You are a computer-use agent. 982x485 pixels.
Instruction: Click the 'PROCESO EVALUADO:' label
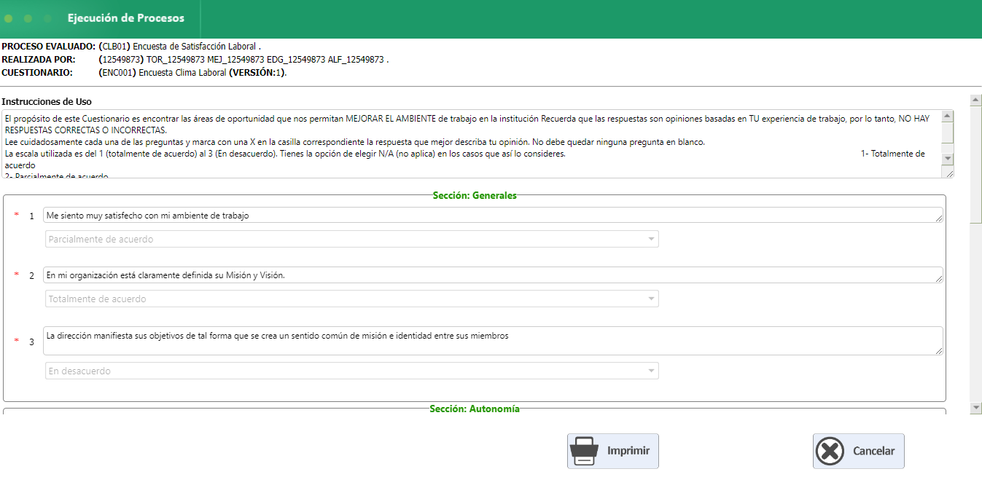click(49, 47)
